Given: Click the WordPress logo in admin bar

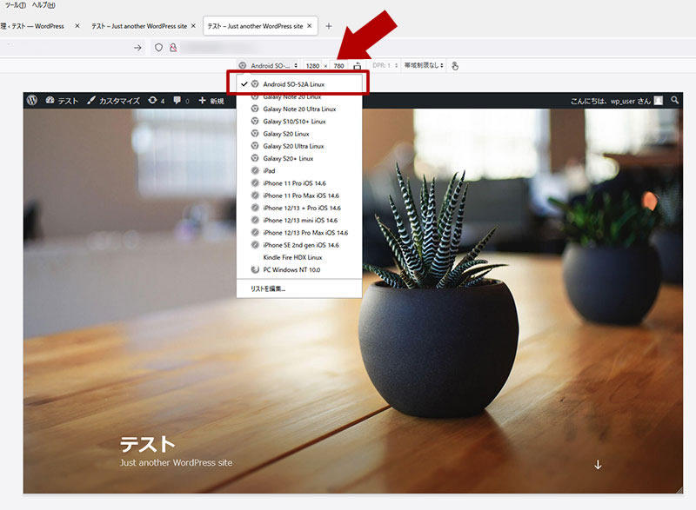Looking at the screenshot, I should coord(32,100).
